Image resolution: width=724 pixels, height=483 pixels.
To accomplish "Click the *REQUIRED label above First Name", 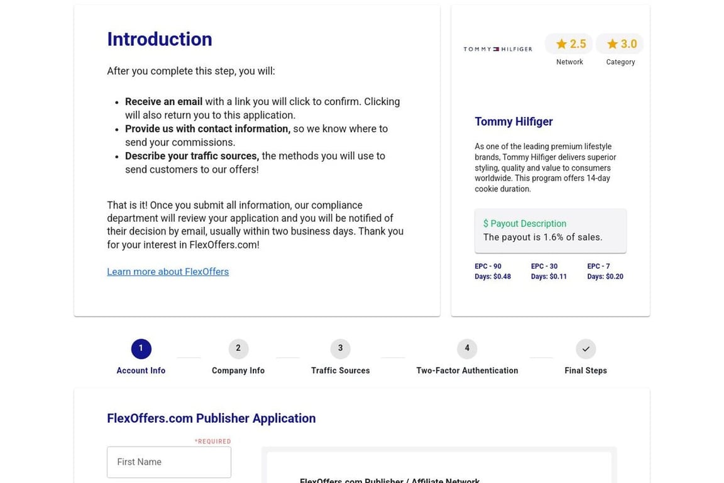I will click(x=213, y=441).
